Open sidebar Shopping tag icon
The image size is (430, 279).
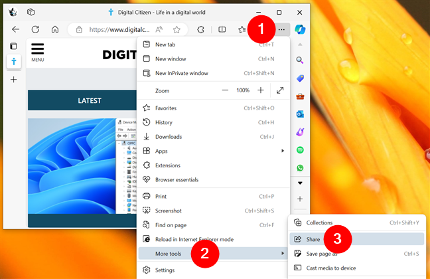click(x=300, y=78)
